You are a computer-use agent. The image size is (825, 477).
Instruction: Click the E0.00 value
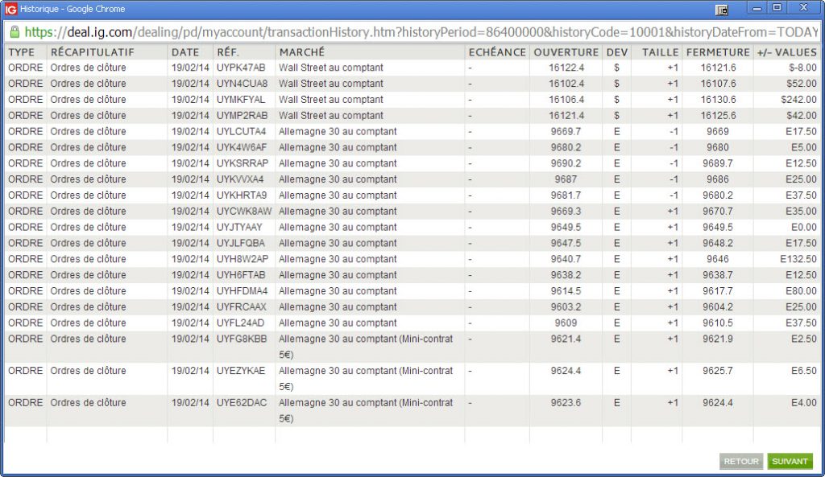point(804,227)
